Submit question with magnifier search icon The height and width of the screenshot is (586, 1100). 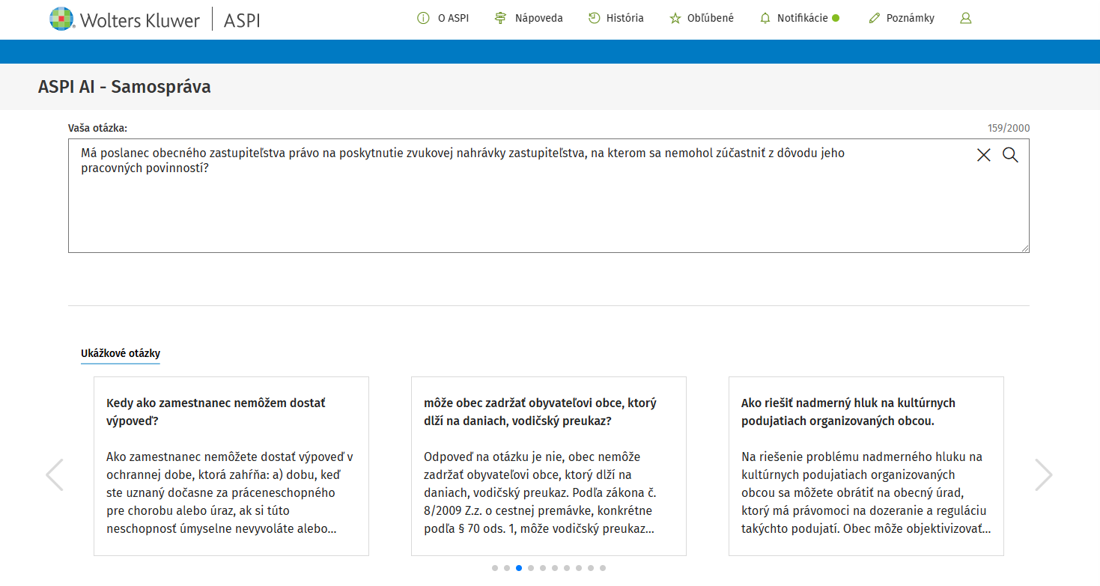(x=1010, y=155)
